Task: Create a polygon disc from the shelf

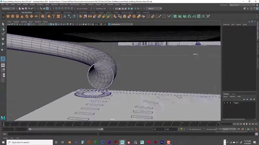Action: point(36,16)
